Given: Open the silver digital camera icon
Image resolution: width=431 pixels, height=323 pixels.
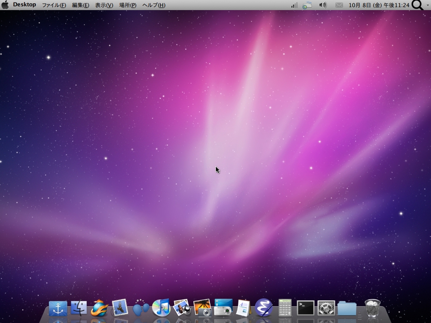Looking at the screenshot, I should coord(223,307).
